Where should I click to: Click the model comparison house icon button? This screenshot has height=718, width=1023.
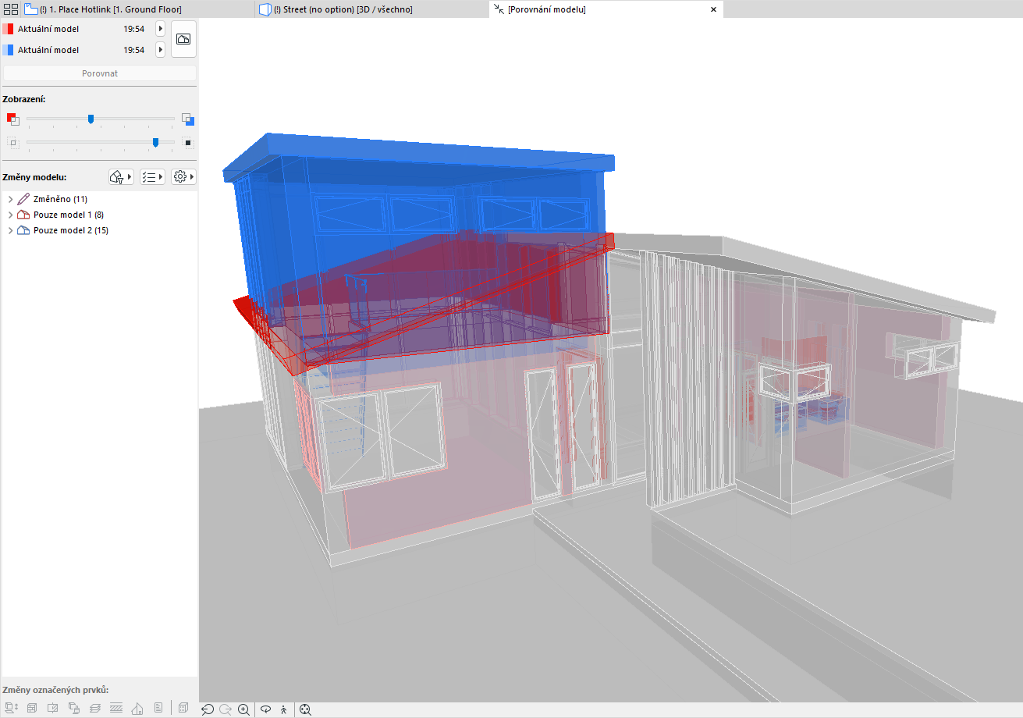coord(183,39)
